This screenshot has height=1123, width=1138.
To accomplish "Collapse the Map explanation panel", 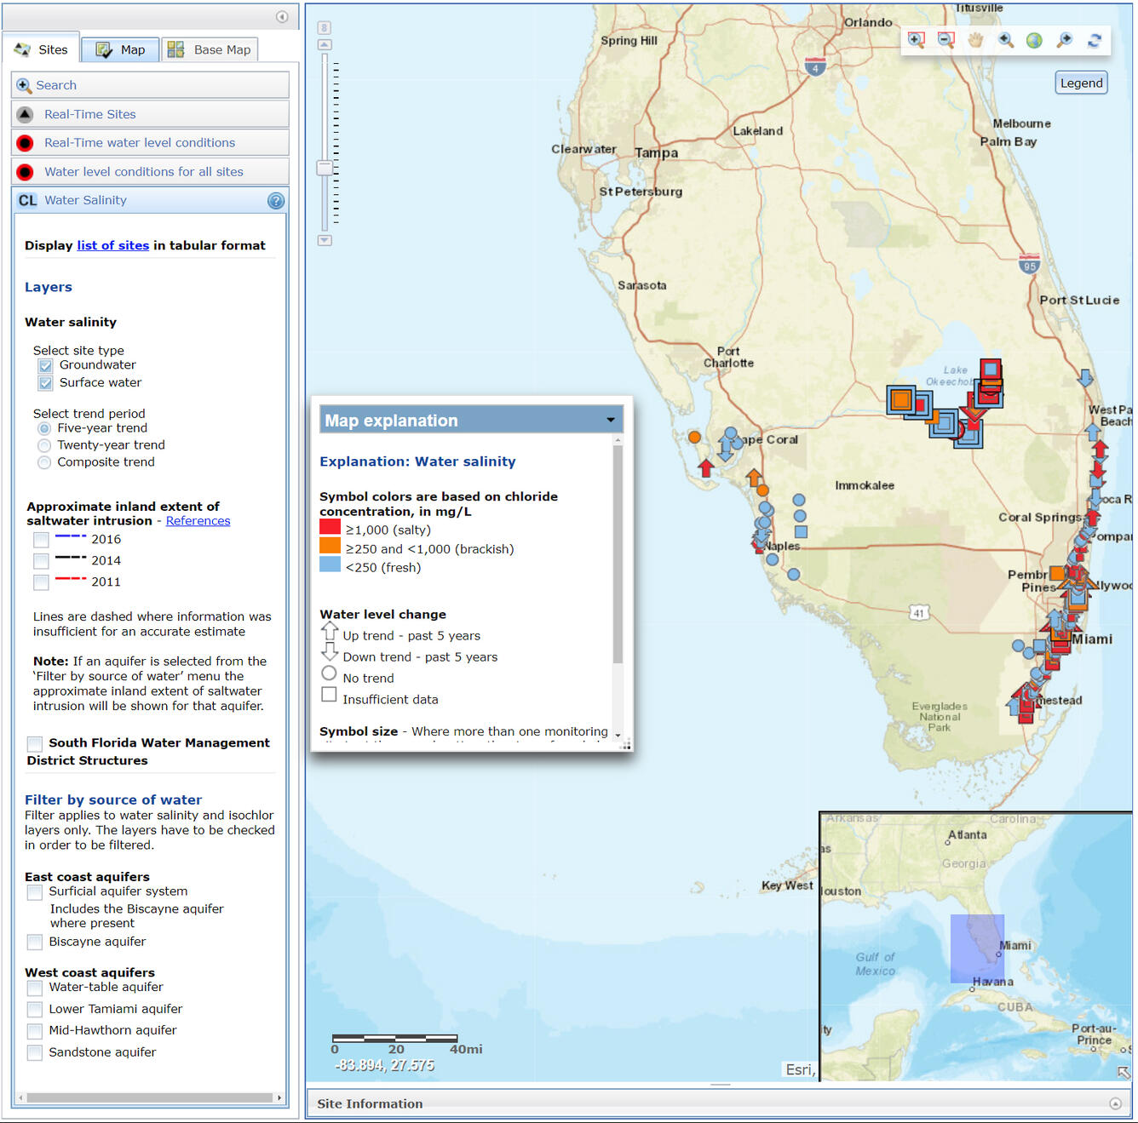I will click(611, 419).
